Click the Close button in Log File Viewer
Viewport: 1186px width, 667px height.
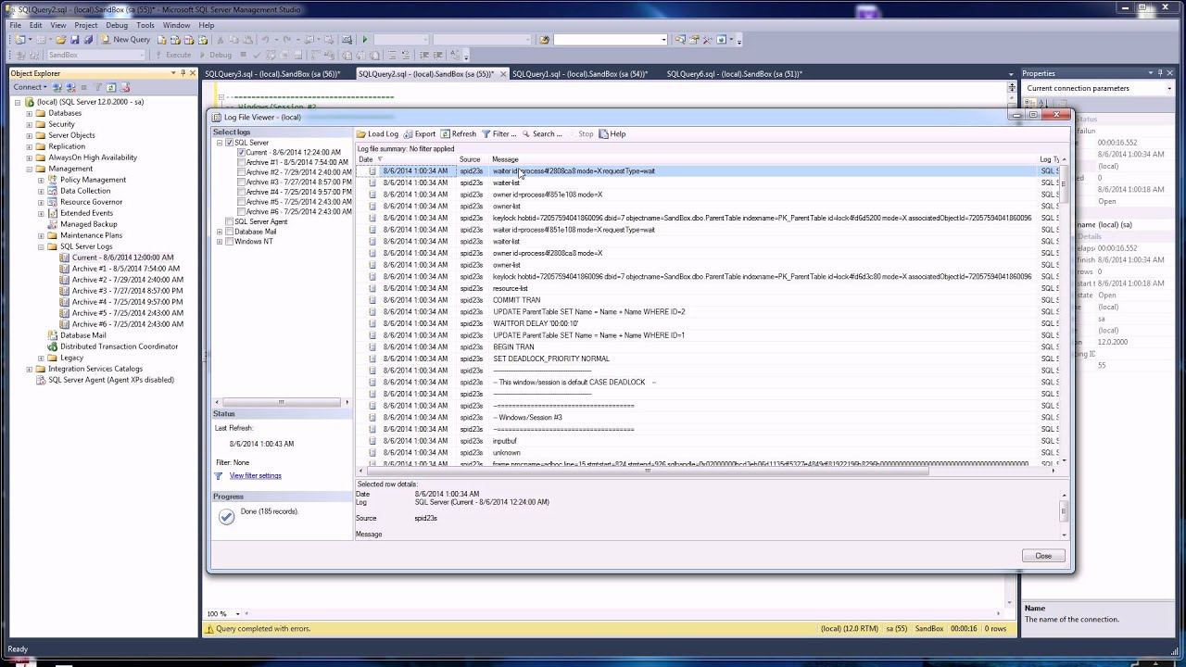pyautogui.click(x=1043, y=556)
